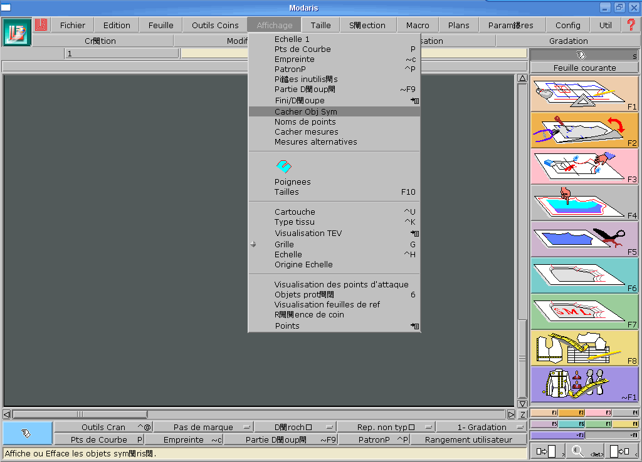The width and height of the screenshot is (642, 462).
Task: Open the F4 industrialisation panel icon
Action: pos(584,203)
